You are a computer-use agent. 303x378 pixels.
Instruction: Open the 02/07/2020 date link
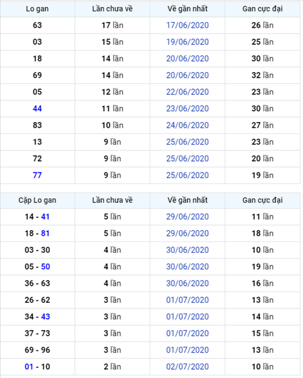coord(187,367)
